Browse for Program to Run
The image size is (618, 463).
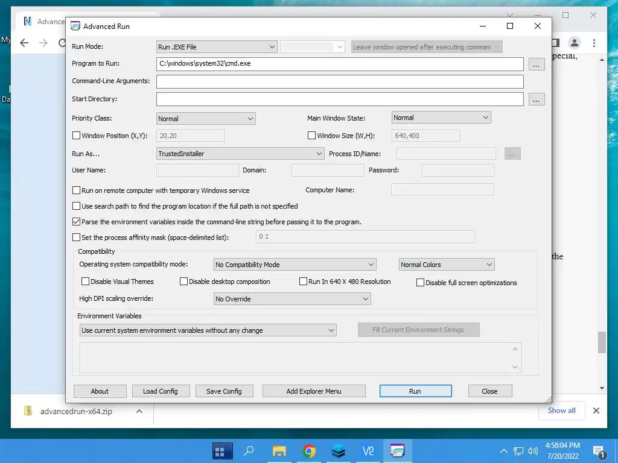(x=536, y=65)
